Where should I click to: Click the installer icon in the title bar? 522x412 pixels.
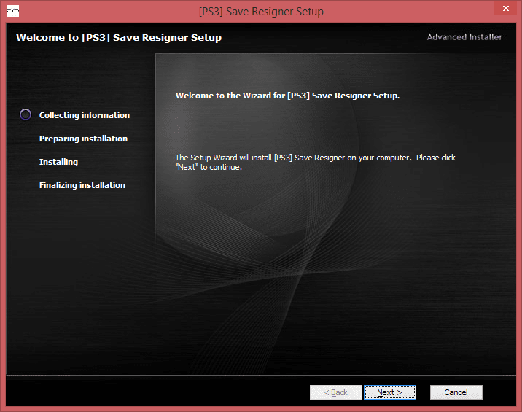coord(13,11)
